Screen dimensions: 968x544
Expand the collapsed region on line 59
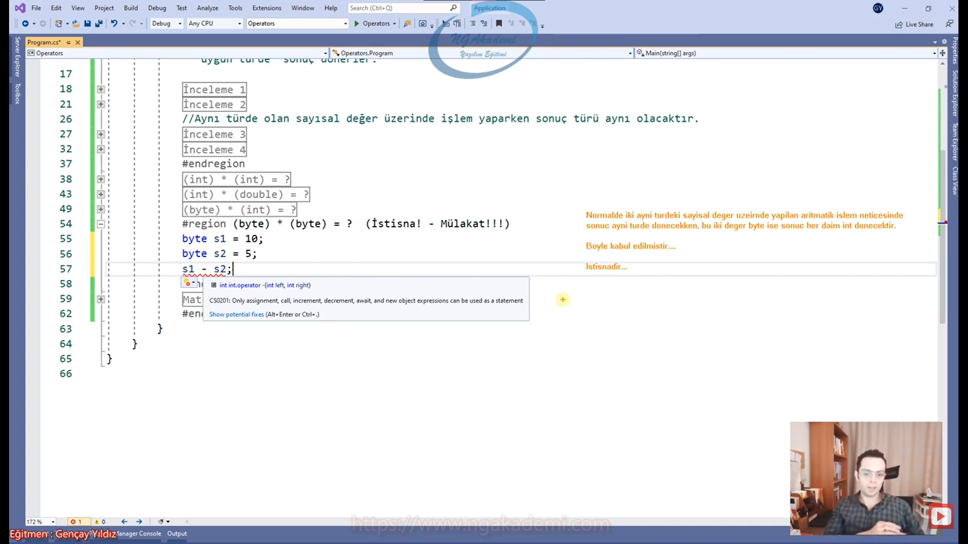point(101,299)
